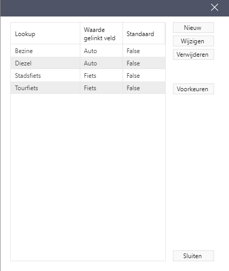229x271 pixels.
Task: Select the Tourfiets lookup row
Action: [88, 88]
